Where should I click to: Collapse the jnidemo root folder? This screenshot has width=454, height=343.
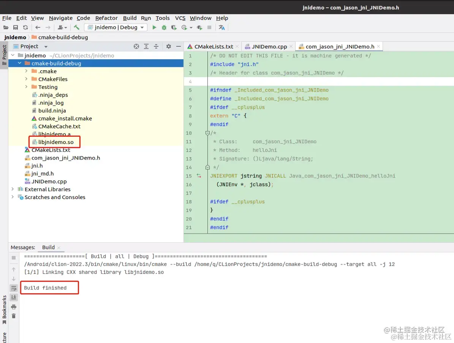click(x=13, y=55)
